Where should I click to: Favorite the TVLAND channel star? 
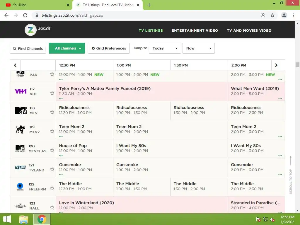(52, 169)
